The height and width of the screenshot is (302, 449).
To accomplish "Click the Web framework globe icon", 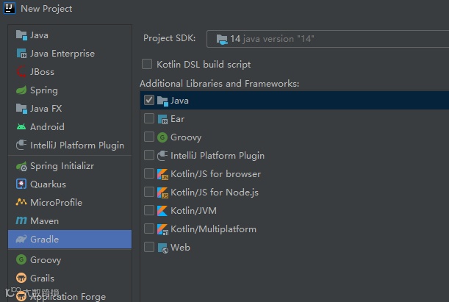I will coord(162,248).
